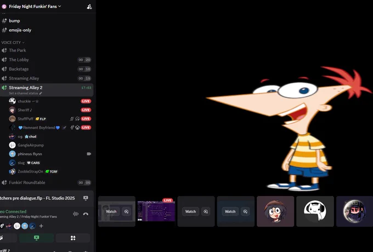373x252 pixels.
Task: Click the Set a channel status text
Action: pyautogui.click(x=24, y=93)
